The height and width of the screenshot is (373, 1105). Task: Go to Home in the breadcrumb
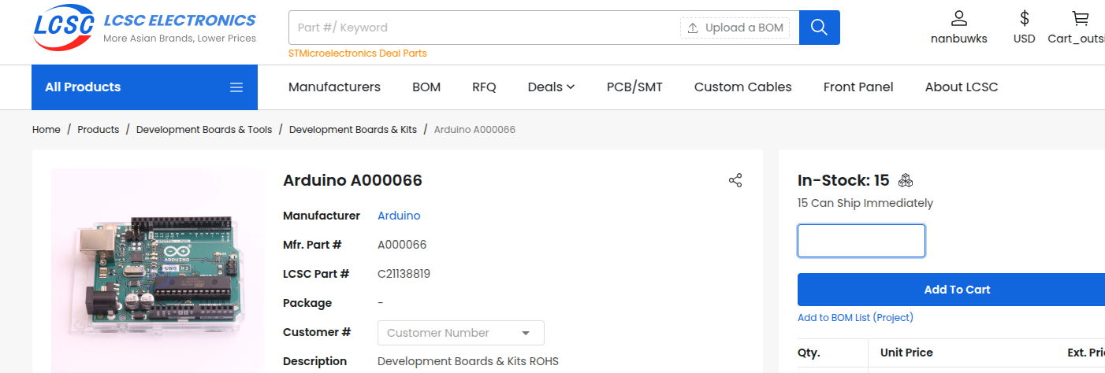click(x=46, y=129)
